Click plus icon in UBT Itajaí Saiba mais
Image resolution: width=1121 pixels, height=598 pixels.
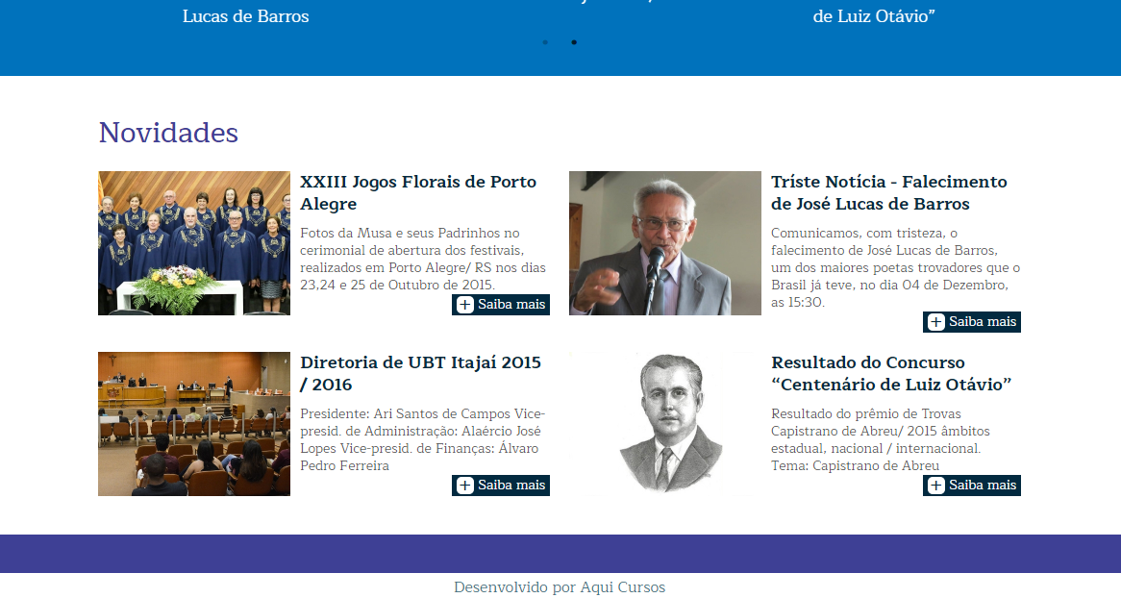pos(465,486)
